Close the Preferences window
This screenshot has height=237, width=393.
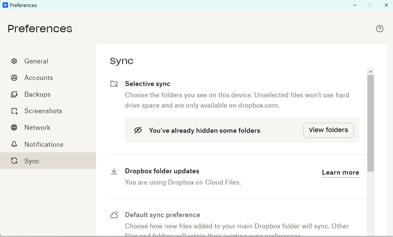coord(385,5)
